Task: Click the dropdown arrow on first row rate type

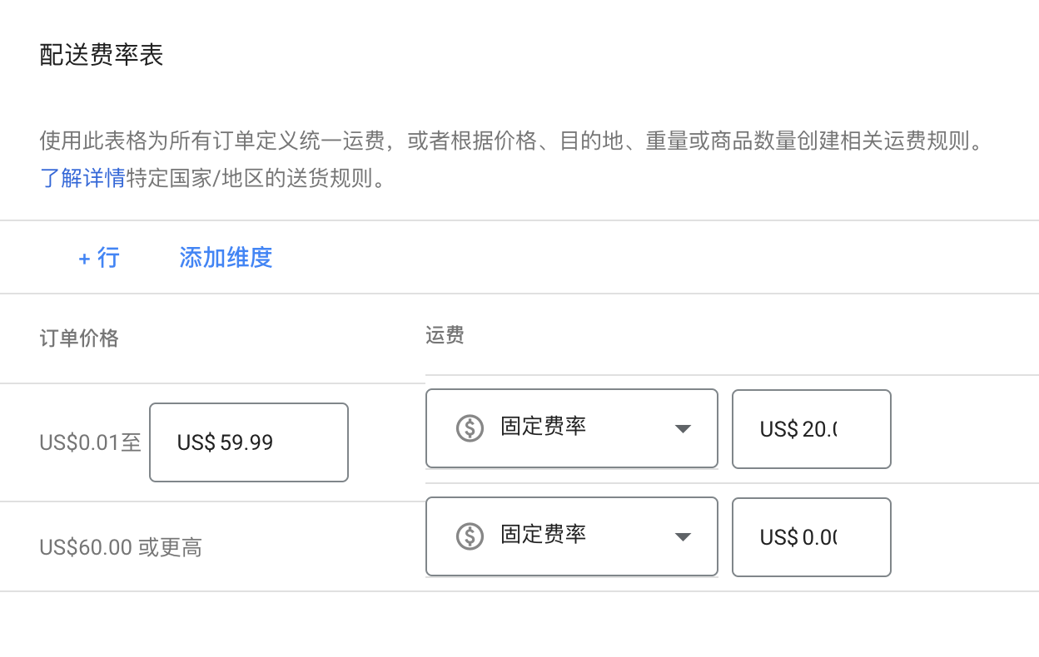Action: (x=683, y=428)
